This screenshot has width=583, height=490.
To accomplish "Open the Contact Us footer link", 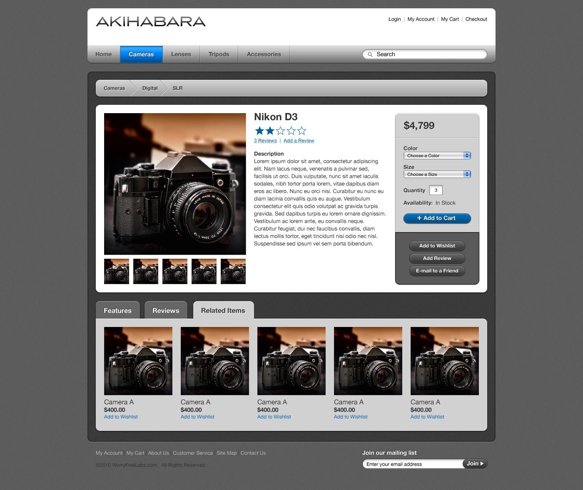I will 253,453.
